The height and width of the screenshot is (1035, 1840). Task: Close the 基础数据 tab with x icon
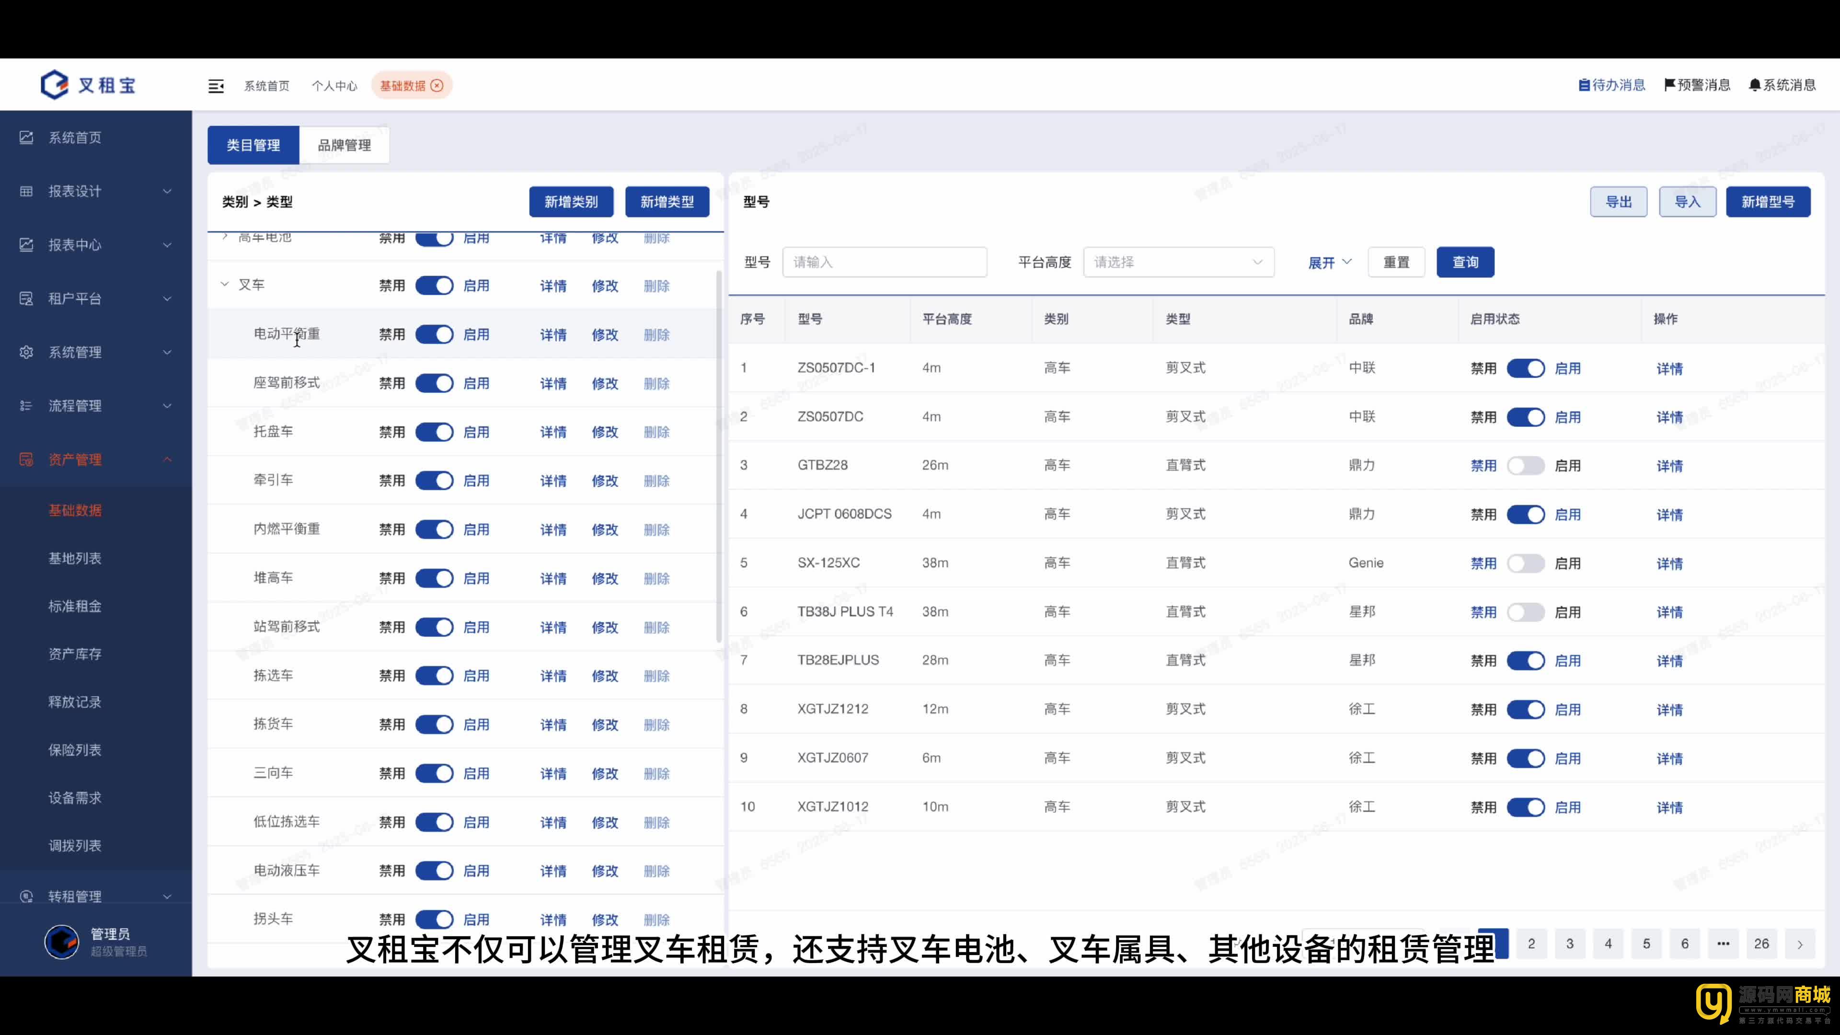(437, 86)
